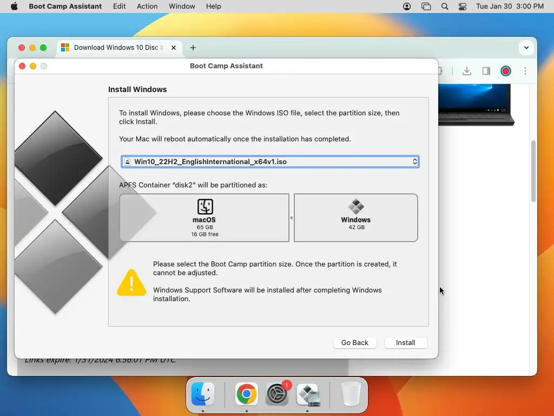
Task: Click the Go Back button
Action: pyautogui.click(x=355, y=342)
